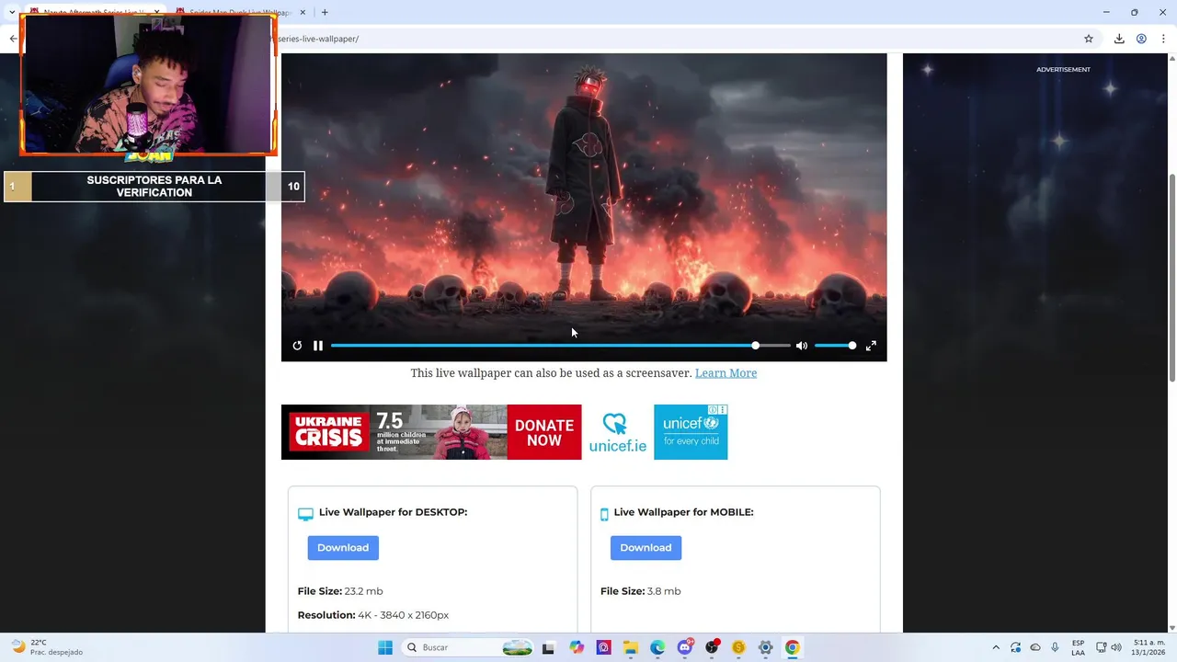The width and height of the screenshot is (1177, 662).
Task: Click the Download button for MOBILE wallpaper
Action: (x=646, y=548)
